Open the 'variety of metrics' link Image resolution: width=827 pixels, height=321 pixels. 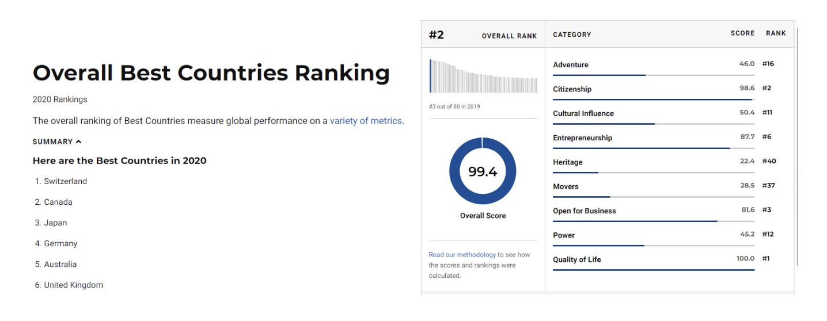click(x=366, y=121)
